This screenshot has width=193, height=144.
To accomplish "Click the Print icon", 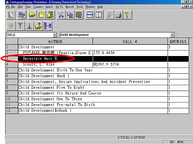I will point(118,15).
